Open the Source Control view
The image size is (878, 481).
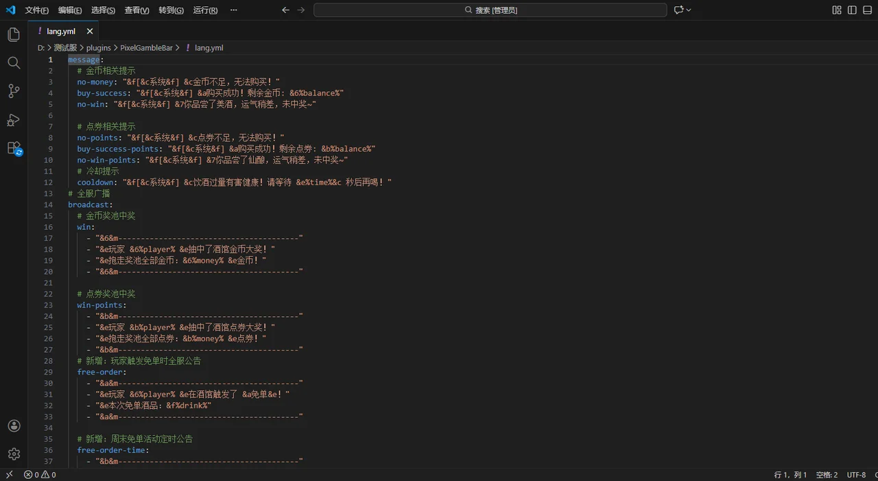pyautogui.click(x=14, y=91)
